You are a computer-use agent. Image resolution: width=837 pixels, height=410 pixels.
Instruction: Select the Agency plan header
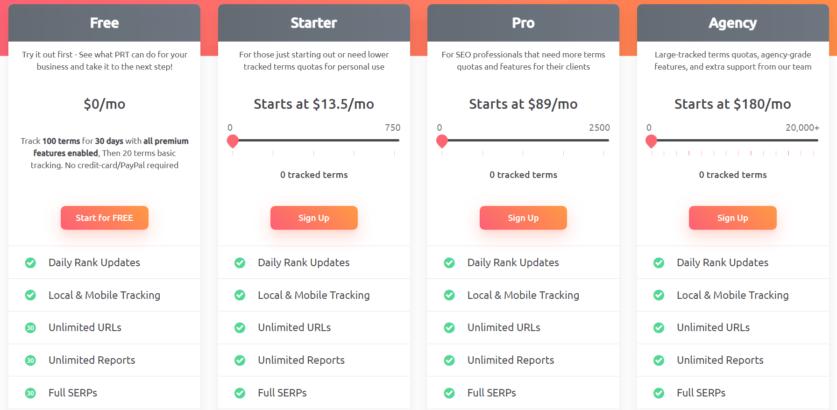[x=732, y=22]
